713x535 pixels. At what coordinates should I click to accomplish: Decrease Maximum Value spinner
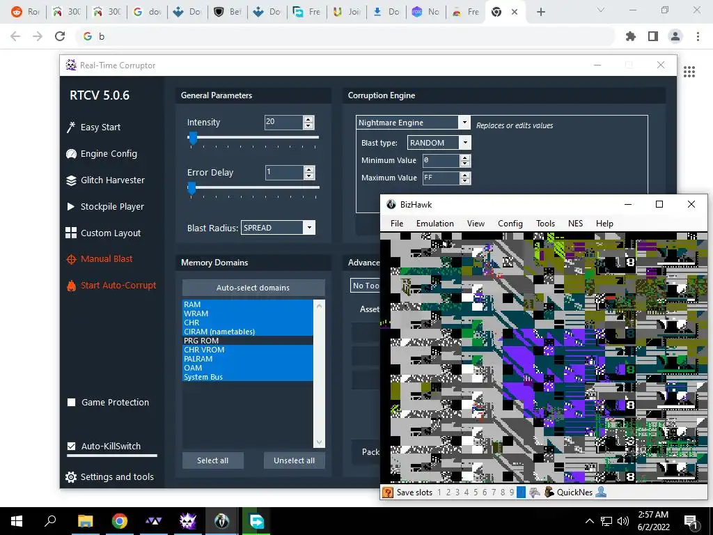[x=464, y=181]
